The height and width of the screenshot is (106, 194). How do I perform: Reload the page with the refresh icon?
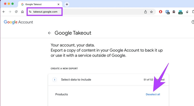(16, 12)
